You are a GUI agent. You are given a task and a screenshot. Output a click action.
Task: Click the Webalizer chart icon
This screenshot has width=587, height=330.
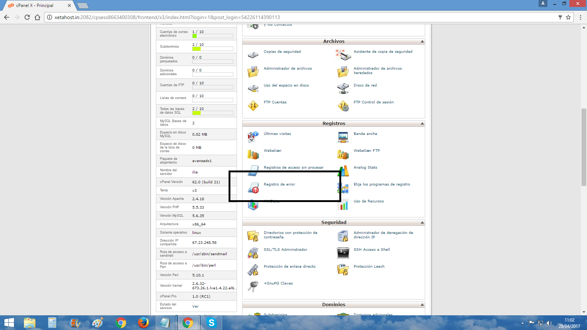click(x=253, y=154)
